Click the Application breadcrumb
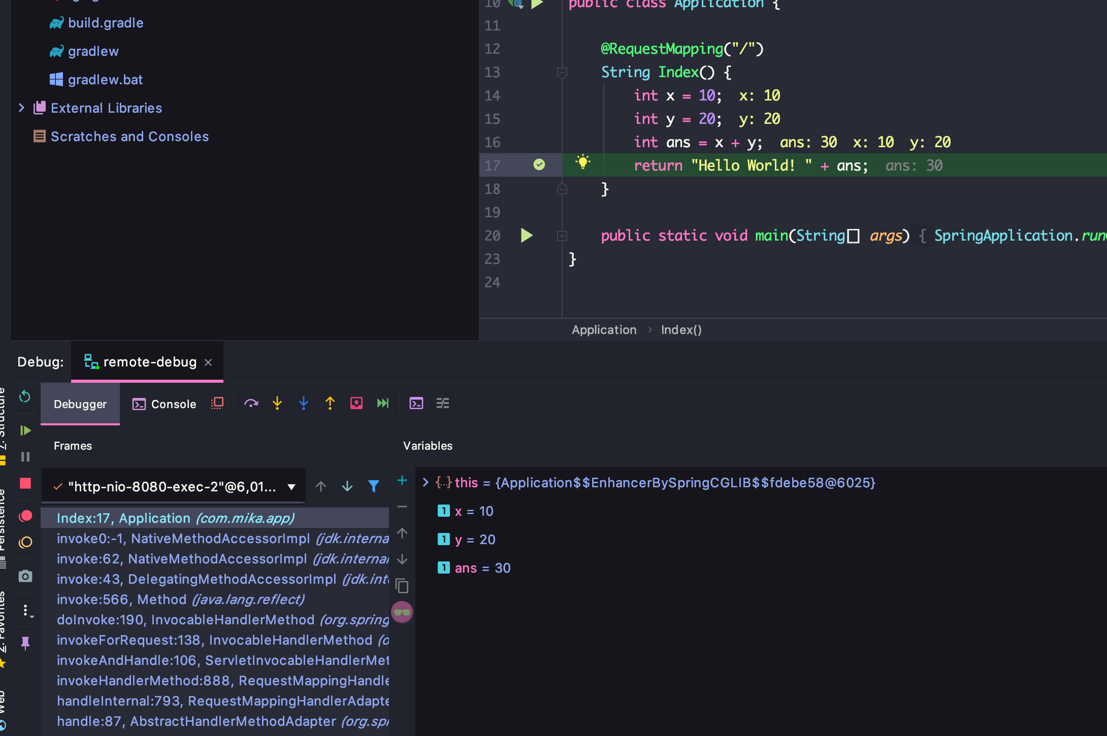Viewport: 1107px width, 736px height. tap(604, 329)
